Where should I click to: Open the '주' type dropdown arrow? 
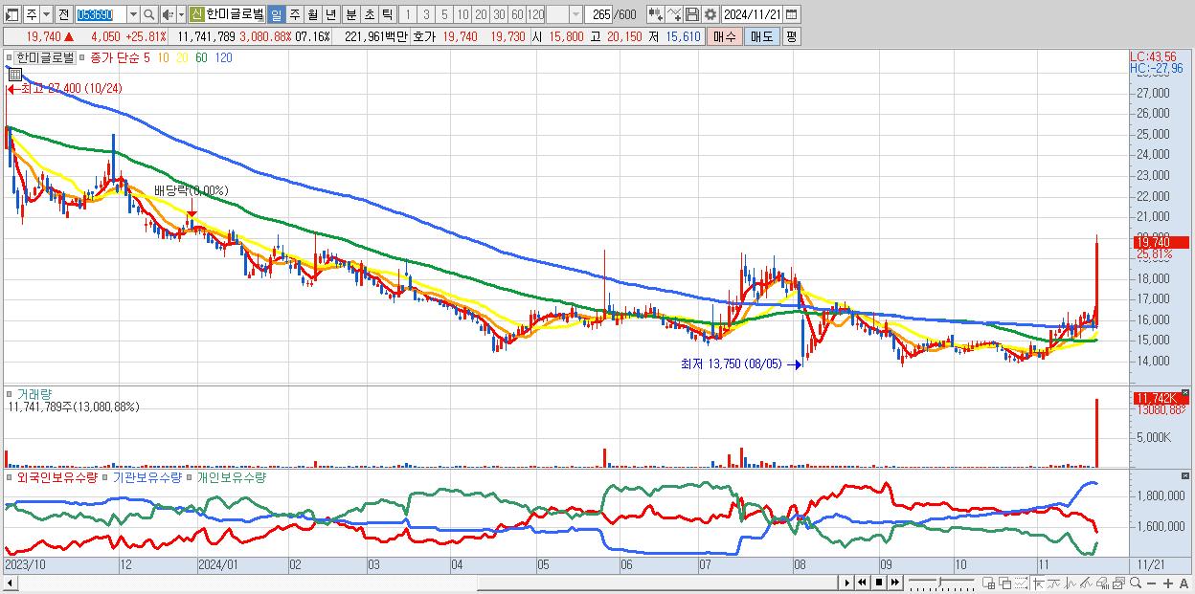tap(46, 14)
